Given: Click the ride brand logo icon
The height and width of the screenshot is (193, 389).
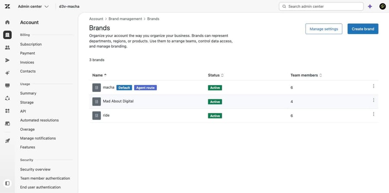Looking at the screenshot, I should [96, 115].
